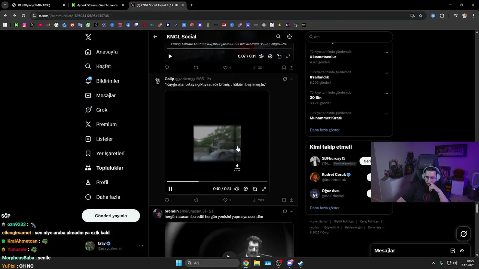Open Galip's profile avatar
The width and height of the screenshot is (479, 269).
pyautogui.click(x=158, y=81)
